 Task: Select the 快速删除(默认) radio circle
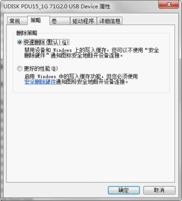pos(20,42)
